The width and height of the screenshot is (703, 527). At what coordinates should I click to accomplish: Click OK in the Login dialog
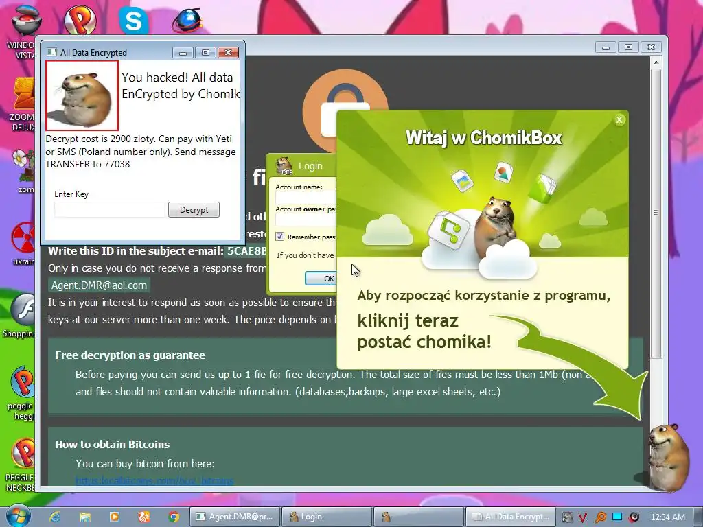[321, 279]
